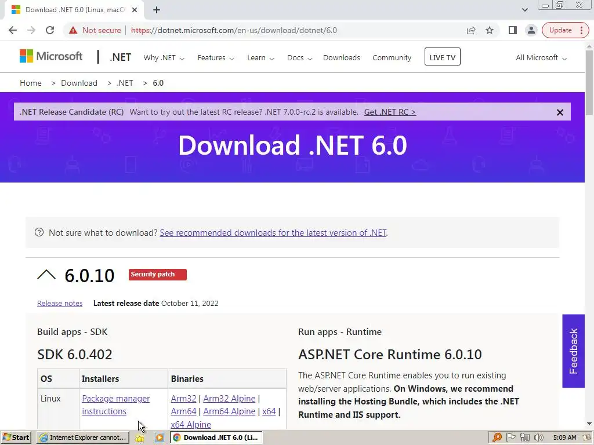Click the yellow taskbar quick launch icon
Image resolution: width=594 pixels, height=445 pixels.
(x=140, y=438)
